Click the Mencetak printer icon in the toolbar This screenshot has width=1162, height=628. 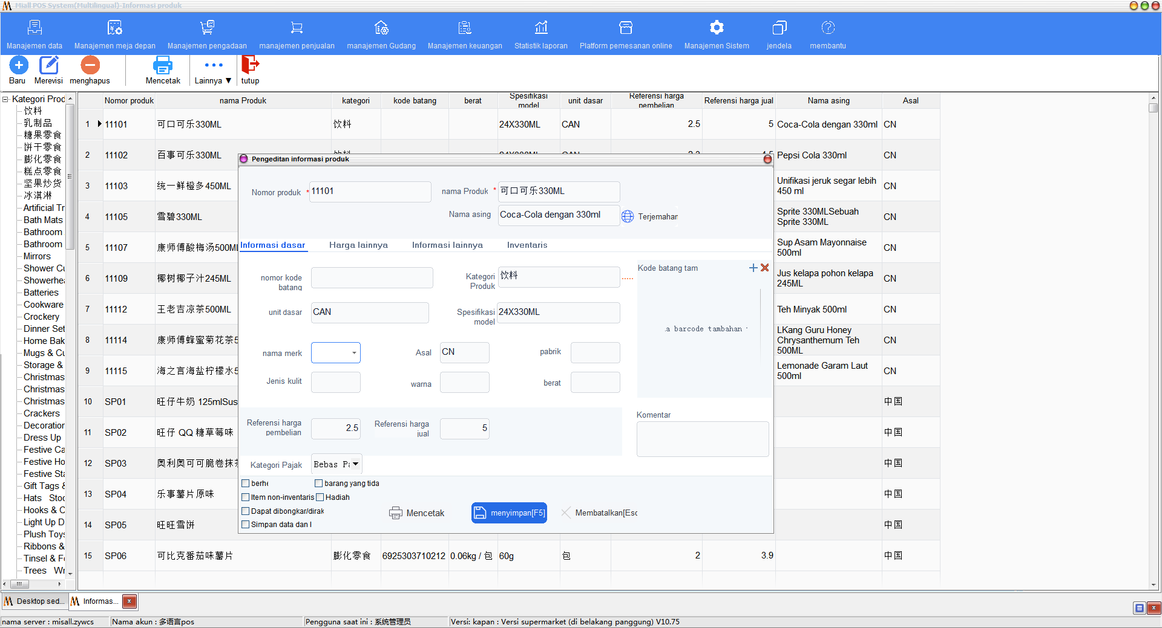pos(163,65)
